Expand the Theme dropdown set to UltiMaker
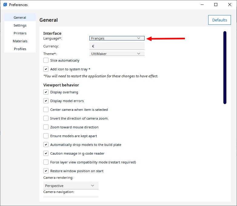The height and width of the screenshot is (206, 237). [117, 54]
